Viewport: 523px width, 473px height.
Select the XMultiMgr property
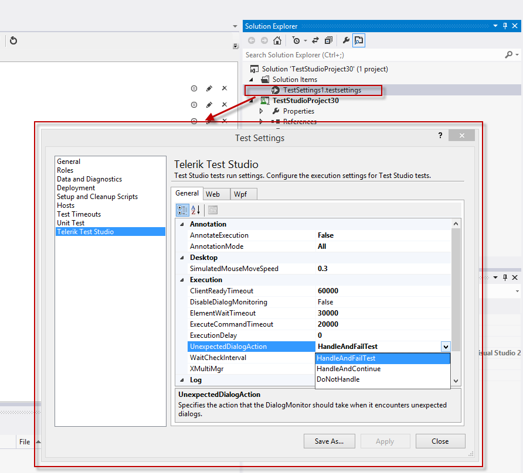206,369
